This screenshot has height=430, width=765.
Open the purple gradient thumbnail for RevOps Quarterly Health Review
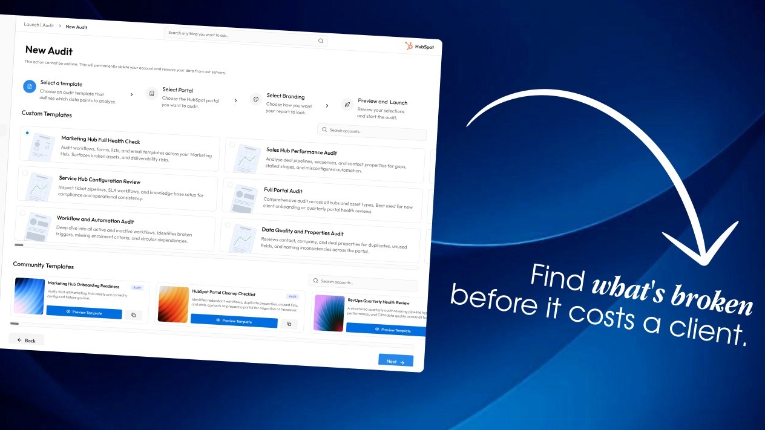point(329,313)
